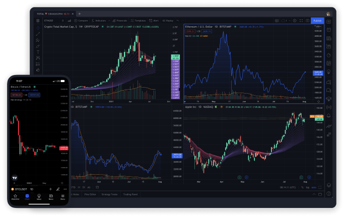Take a chart snapshot with camera icon
The image size is (344, 217).
308,21
